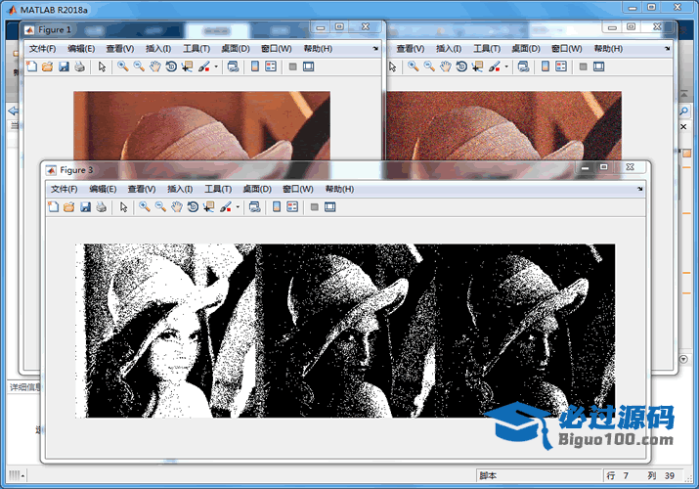Image resolution: width=699 pixels, height=489 pixels.
Task: Open 桌面(D) menu in second figure window
Action: (526, 49)
